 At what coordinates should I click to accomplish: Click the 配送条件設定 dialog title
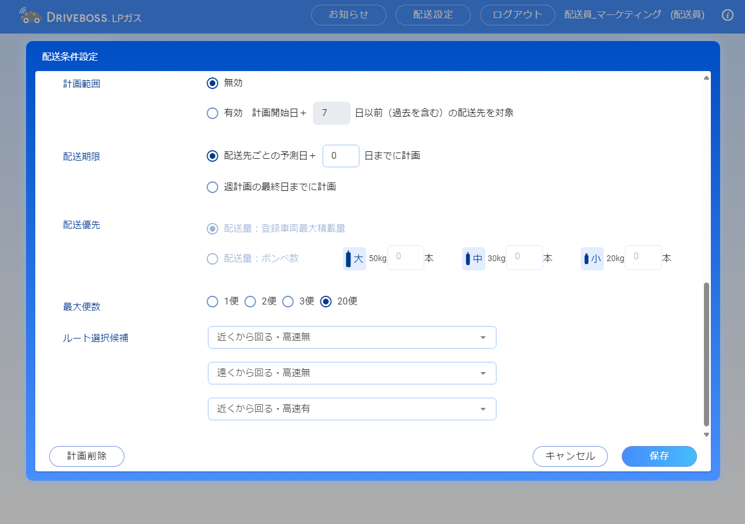point(70,57)
